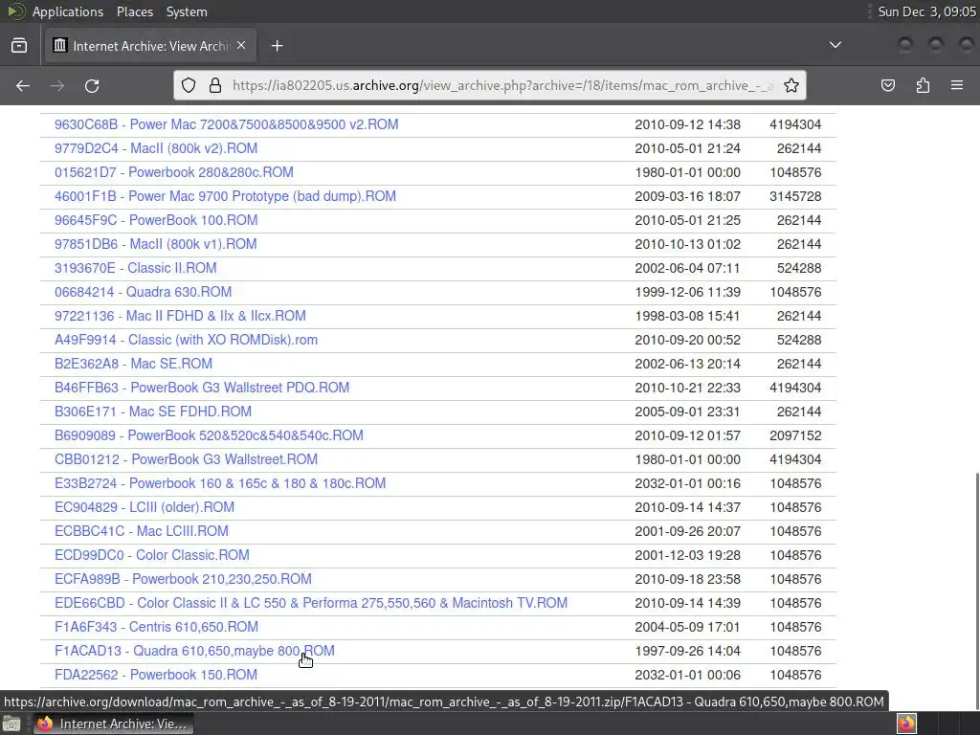This screenshot has width=980, height=735.
Task: Open 96645F9C PowerBook 100.ROM link
Action: (156, 220)
